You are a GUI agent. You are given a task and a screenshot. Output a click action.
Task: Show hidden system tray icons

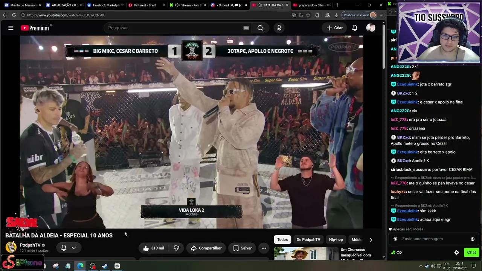click(421, 266)
